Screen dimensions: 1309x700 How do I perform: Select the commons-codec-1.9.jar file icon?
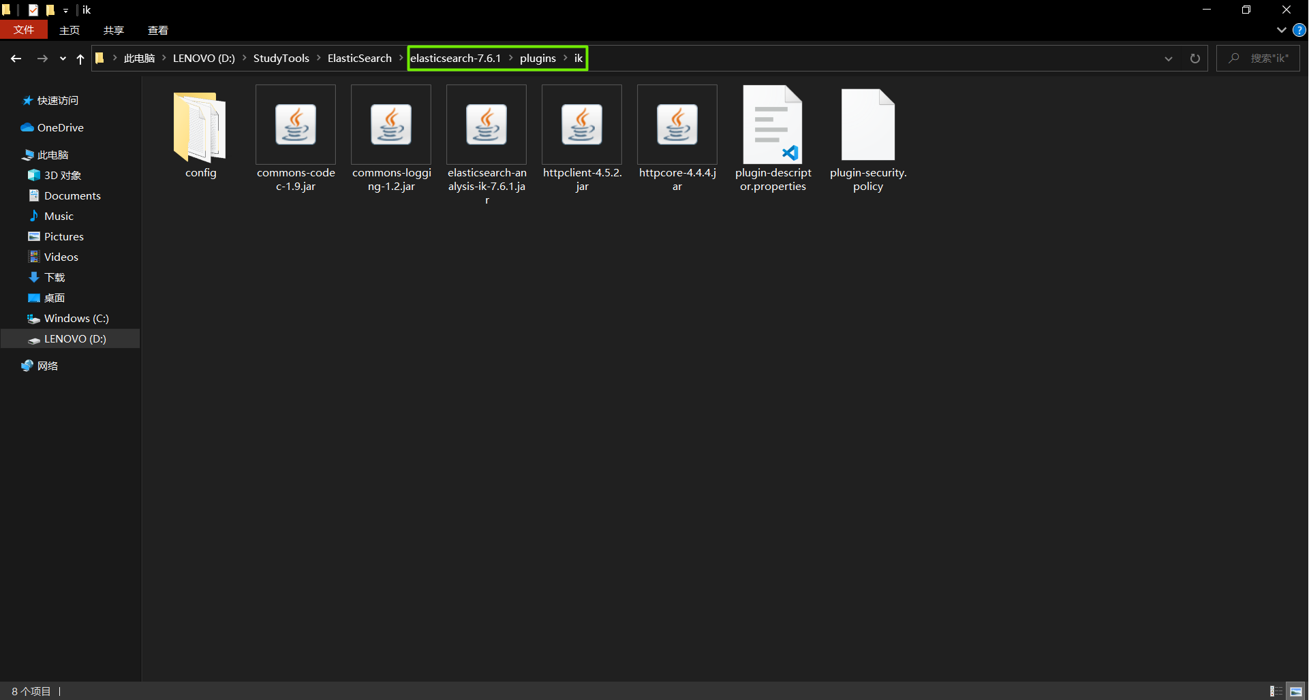(296, 125)
